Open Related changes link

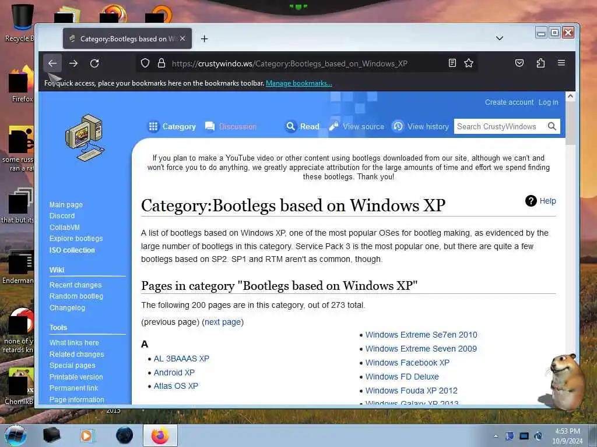click(76, 354)
